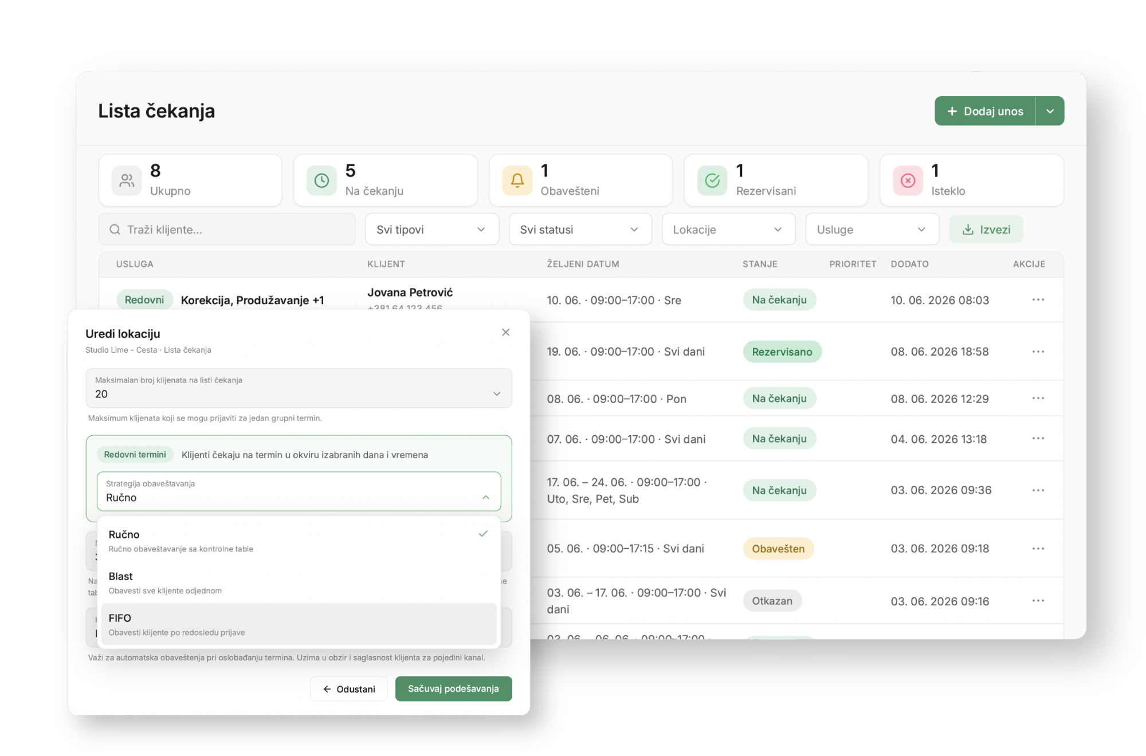Image resolution: width=1146 pixels, height=756 pixels.
Task: Open actions menu for 03. 06. 2026 09:16 row
Action: pos(1038,601)
